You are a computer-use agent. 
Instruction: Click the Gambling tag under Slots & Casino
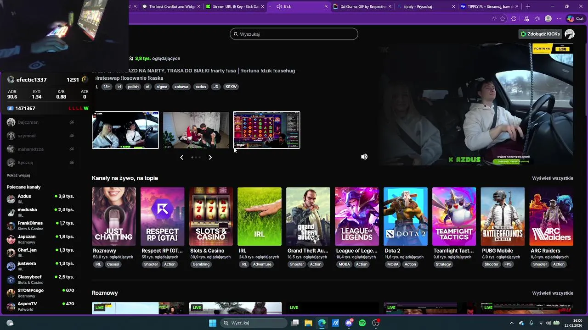(201, 264)
